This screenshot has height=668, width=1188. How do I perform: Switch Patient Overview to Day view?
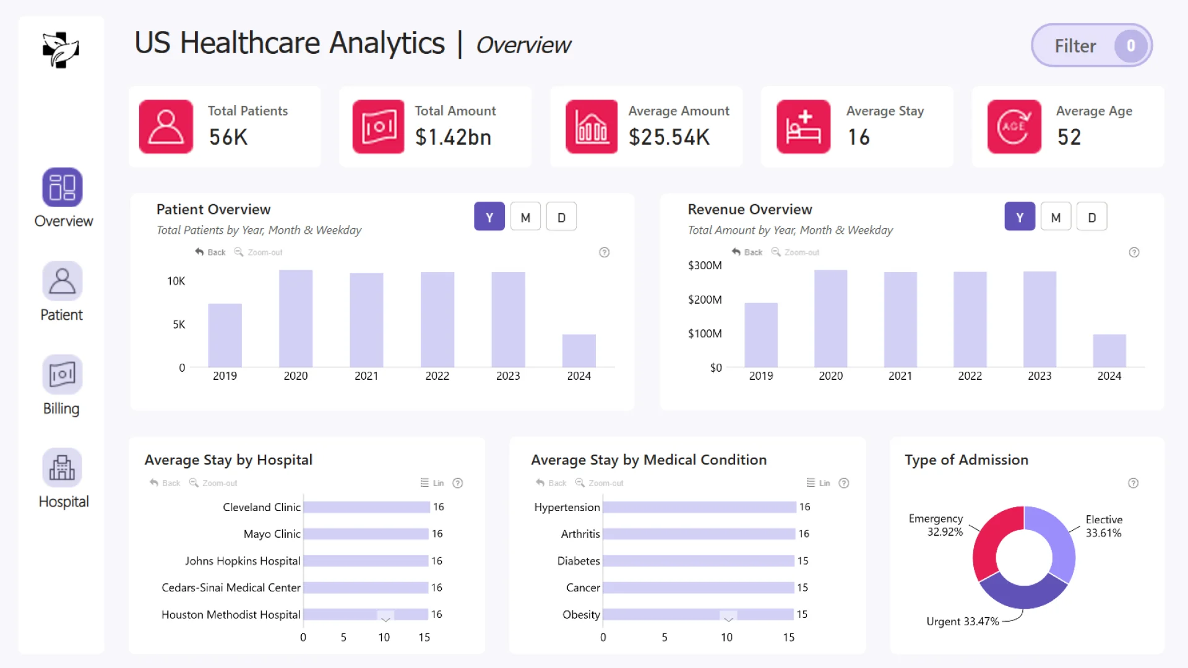[561, 217]
